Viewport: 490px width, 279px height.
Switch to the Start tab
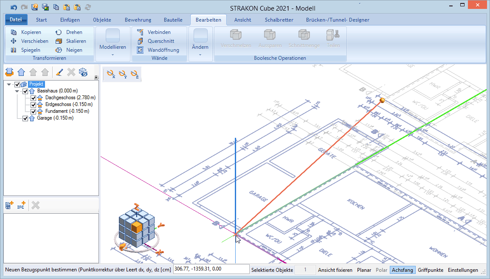[x=41, y=20]
